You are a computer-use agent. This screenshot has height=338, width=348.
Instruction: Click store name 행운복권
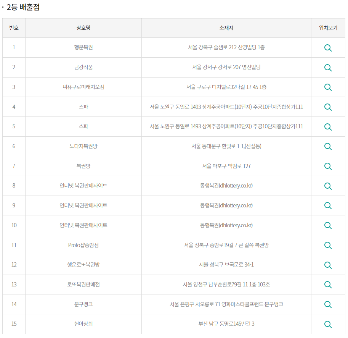click(x=83, y=47)
